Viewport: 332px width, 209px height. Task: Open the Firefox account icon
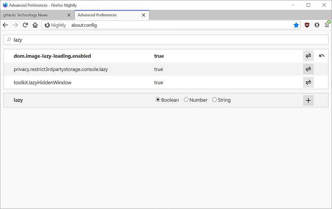pyautogui.click(x=317, y=25)
